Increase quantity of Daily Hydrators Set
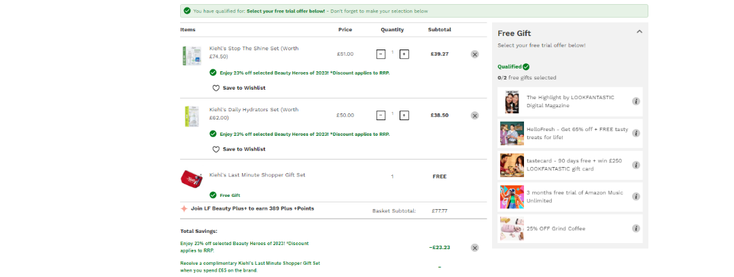This screenshot has height=277, width=734. [x=404, y=115]
